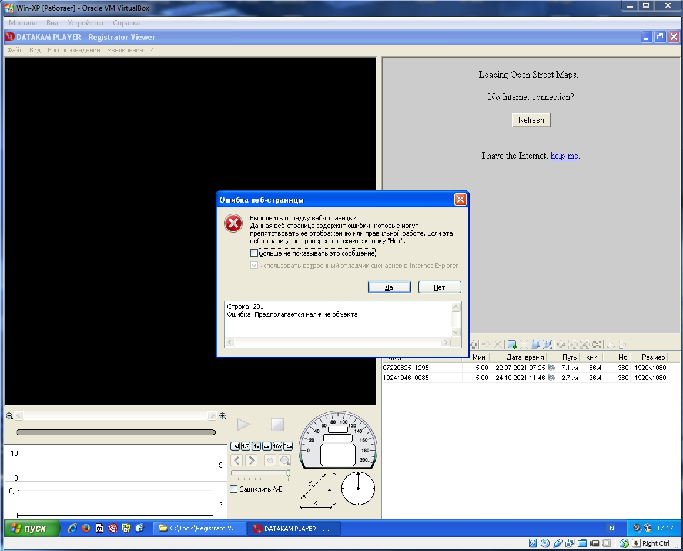Set playback speed to 1/4
This screenshot has height=551, width=683.
point(235,446)
